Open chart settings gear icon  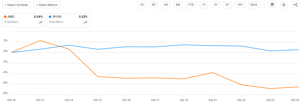pos(284,5)
